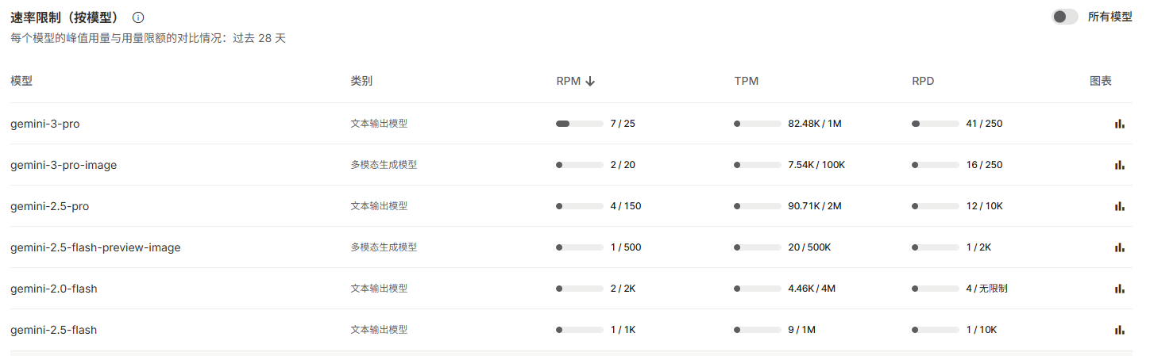
Task: Click the 1 / 500 RPM value
Action: 626,247
